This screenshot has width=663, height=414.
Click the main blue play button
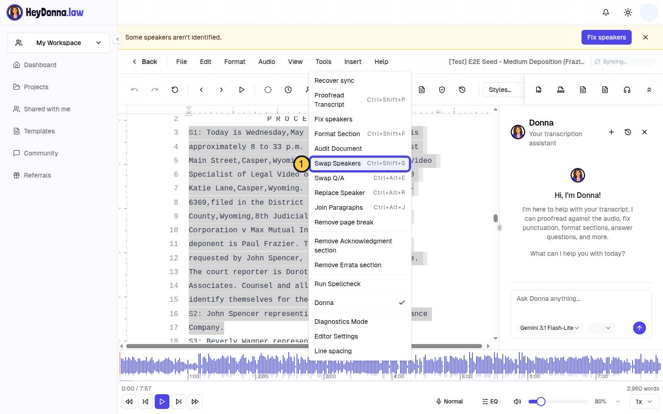pyautogui.click(x=162, y=402)
